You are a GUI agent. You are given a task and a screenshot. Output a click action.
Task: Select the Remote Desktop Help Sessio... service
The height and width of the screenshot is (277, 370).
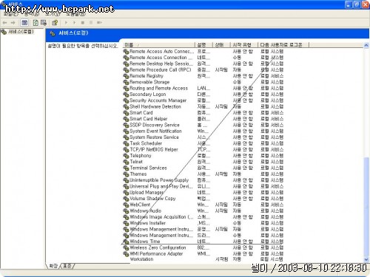coord(203,64)
